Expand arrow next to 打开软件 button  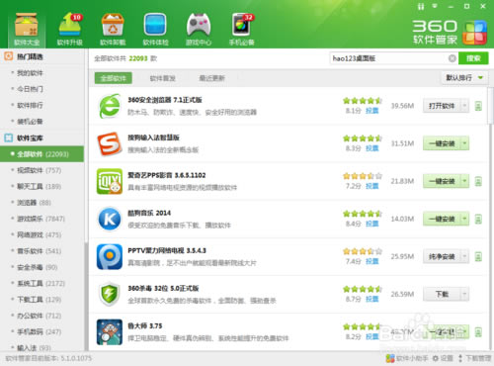tap(464, 106)
